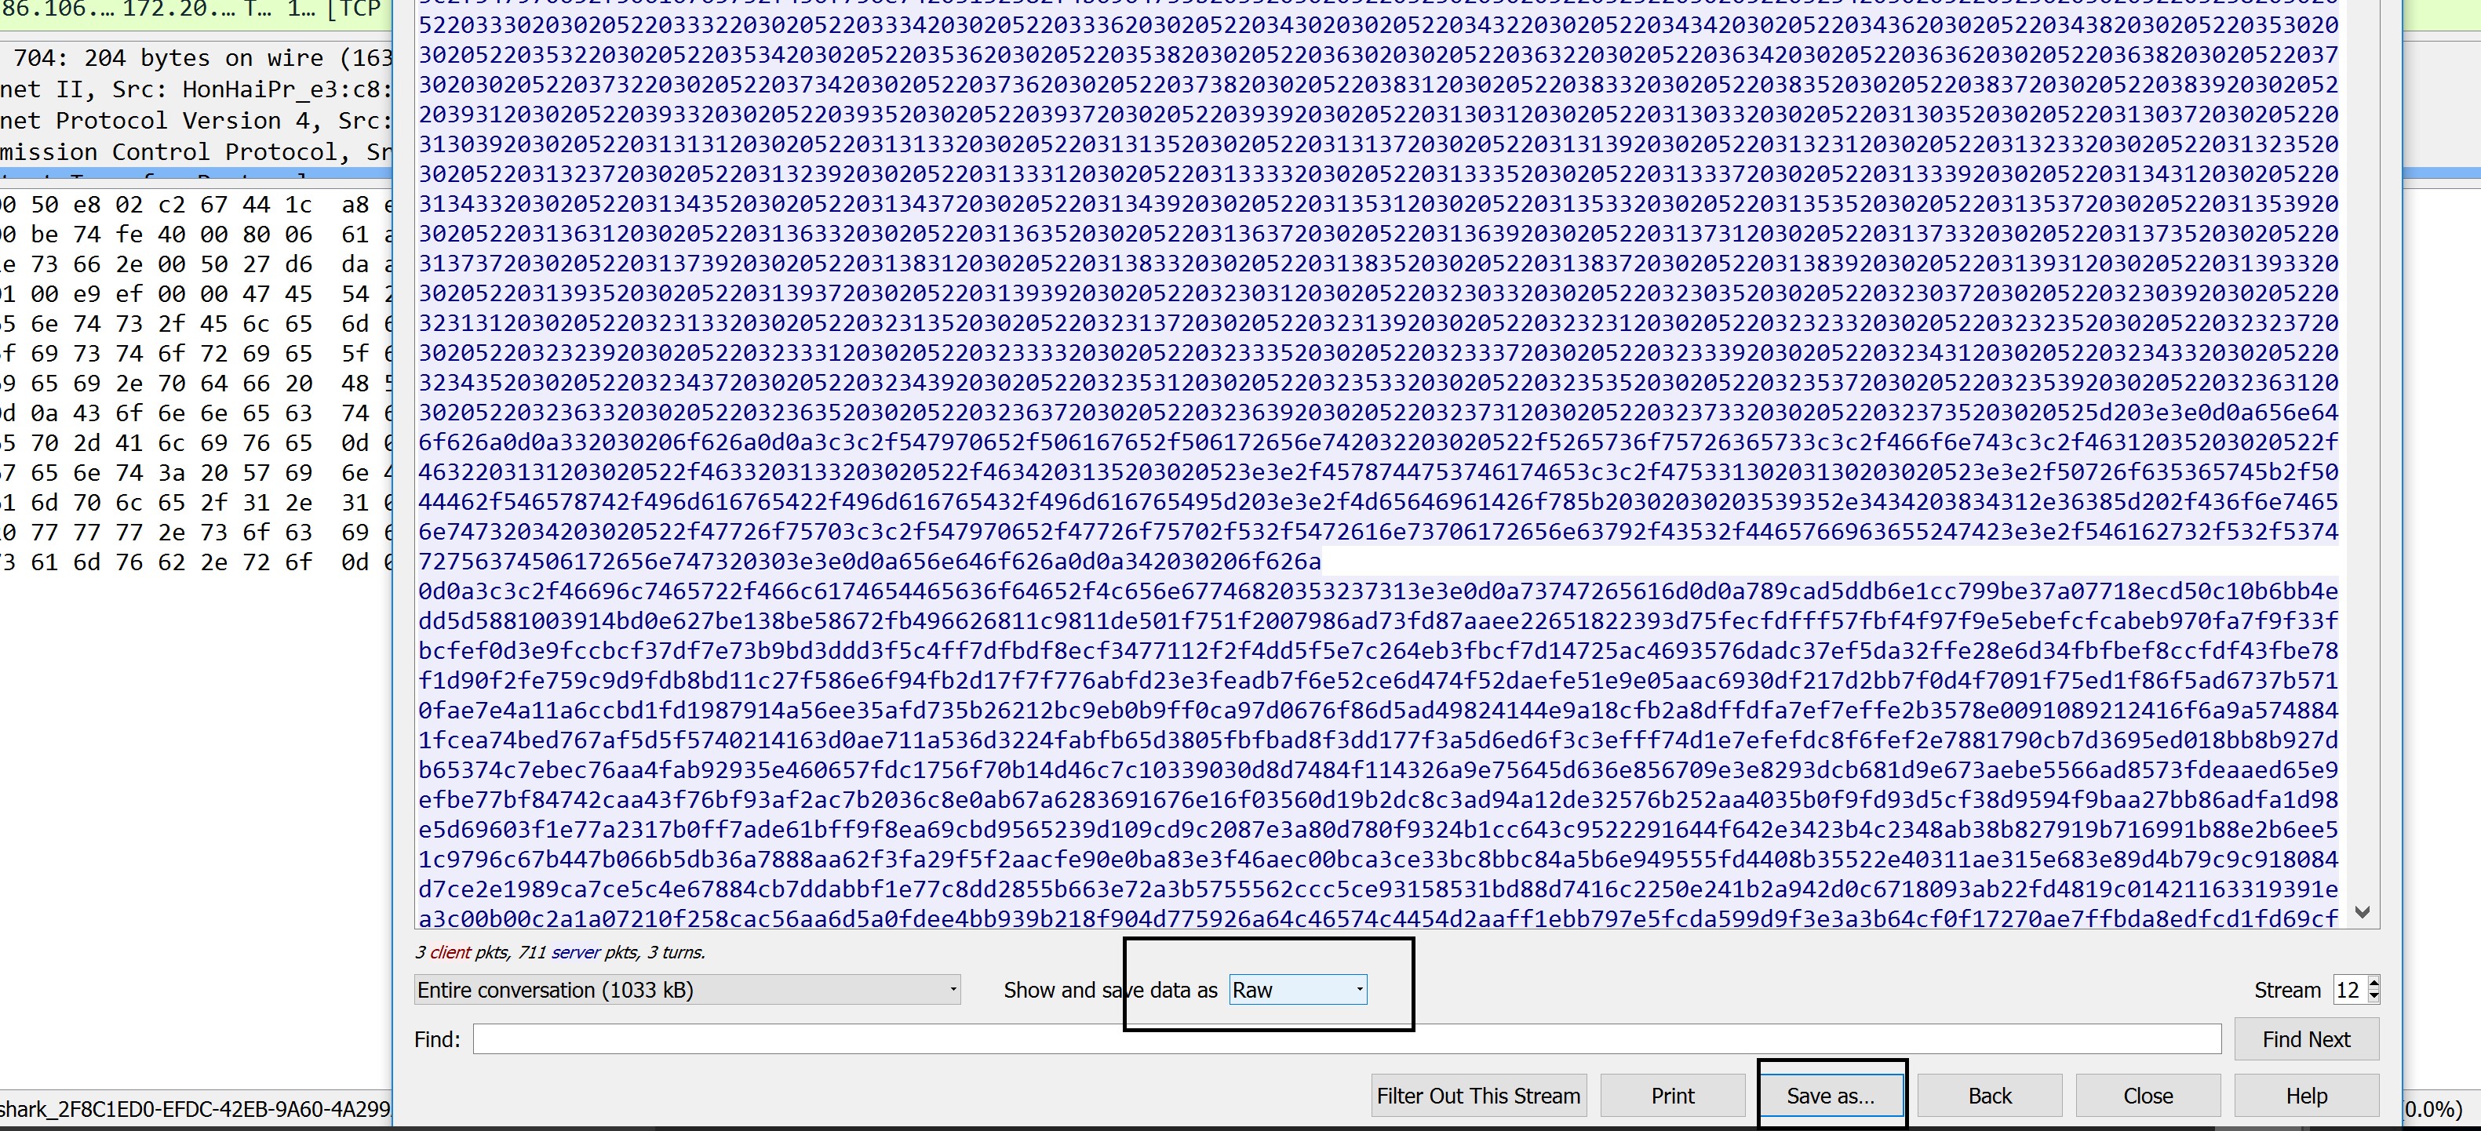Select the 'Internet Protocol Version 4' row in main window
The height and width of the screenshot is (1131, 2481).
pos(195,120)
